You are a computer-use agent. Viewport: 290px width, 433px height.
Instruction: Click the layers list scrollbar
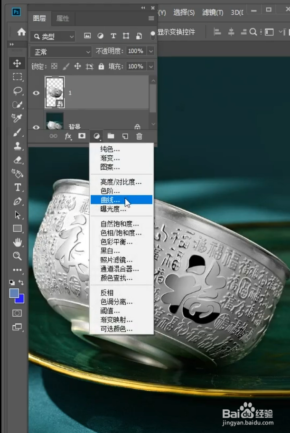153,98
